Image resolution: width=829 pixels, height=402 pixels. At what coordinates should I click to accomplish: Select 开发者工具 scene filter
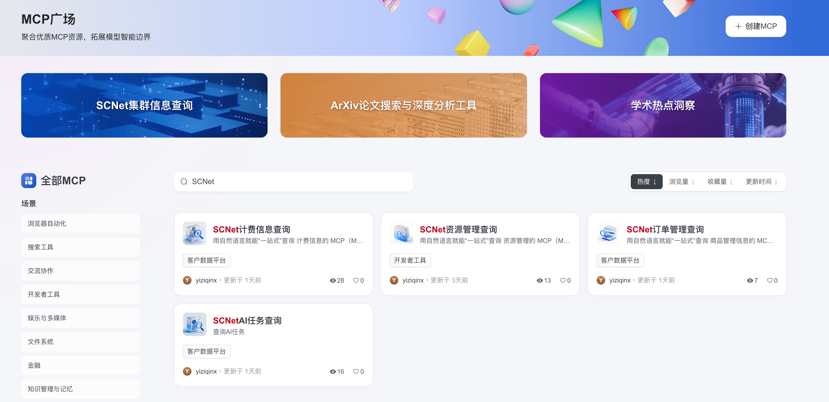pos(80,295)
